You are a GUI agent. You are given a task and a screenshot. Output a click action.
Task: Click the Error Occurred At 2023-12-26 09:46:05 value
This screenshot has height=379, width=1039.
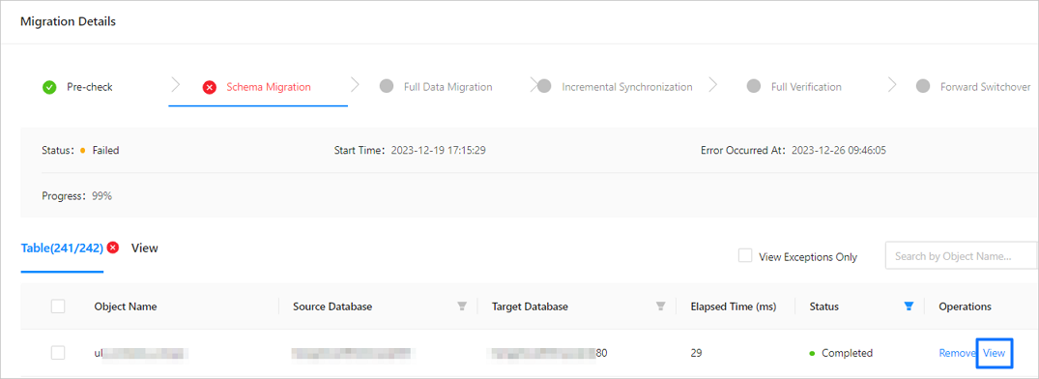pos(839,151)
